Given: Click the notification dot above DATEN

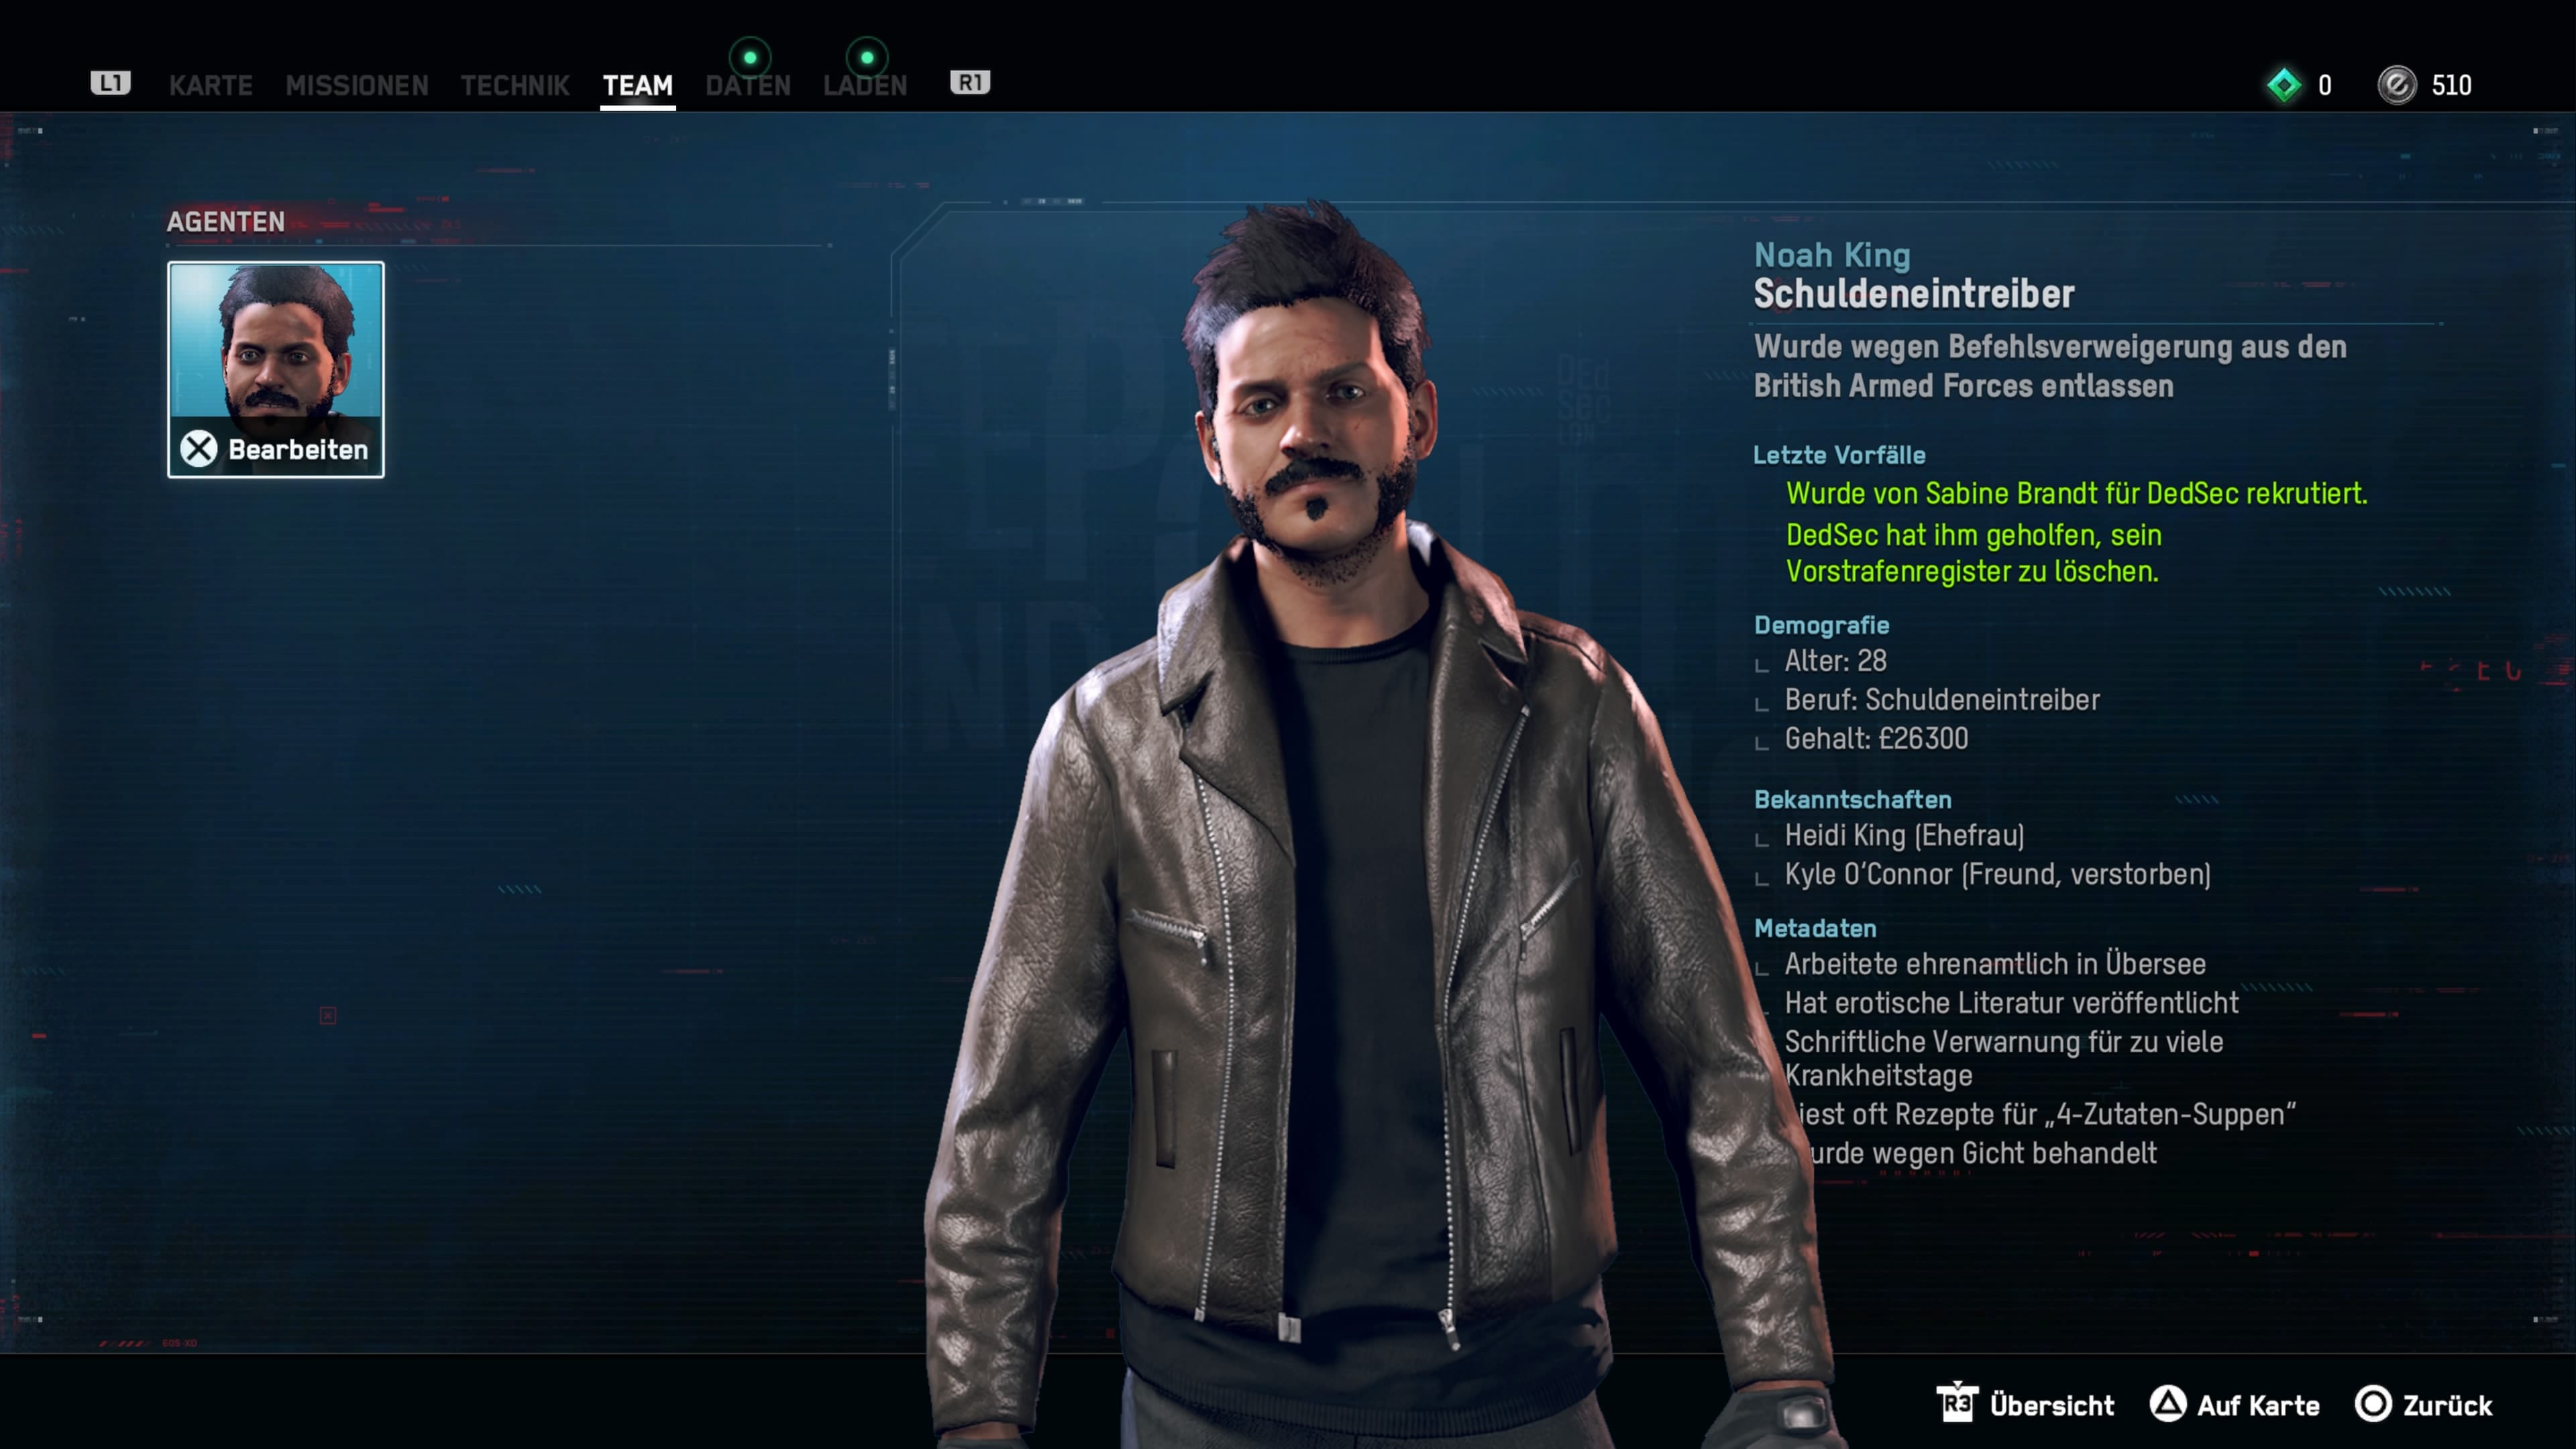Looking at the screenshot, I should pyautogui.click(x=750, y=57).
